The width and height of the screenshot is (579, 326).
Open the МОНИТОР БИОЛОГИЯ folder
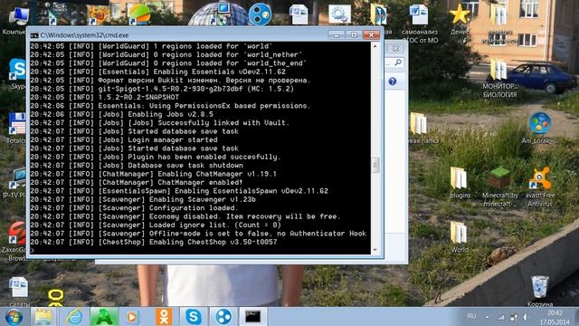click(498, 70)
